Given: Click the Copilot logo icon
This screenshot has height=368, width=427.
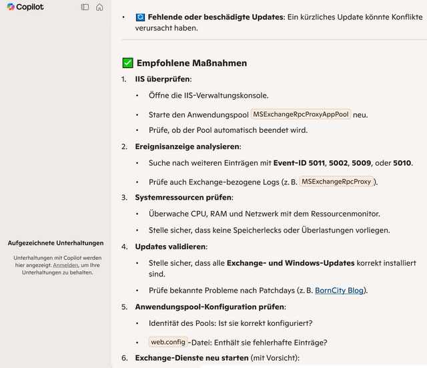Looking at the screenshot, I should pos(11,7).
